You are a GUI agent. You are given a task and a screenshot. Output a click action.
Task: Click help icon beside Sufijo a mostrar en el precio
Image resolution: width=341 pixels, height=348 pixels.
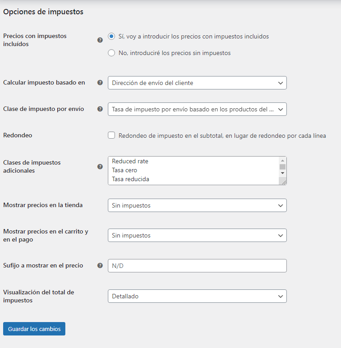(100, 265)
